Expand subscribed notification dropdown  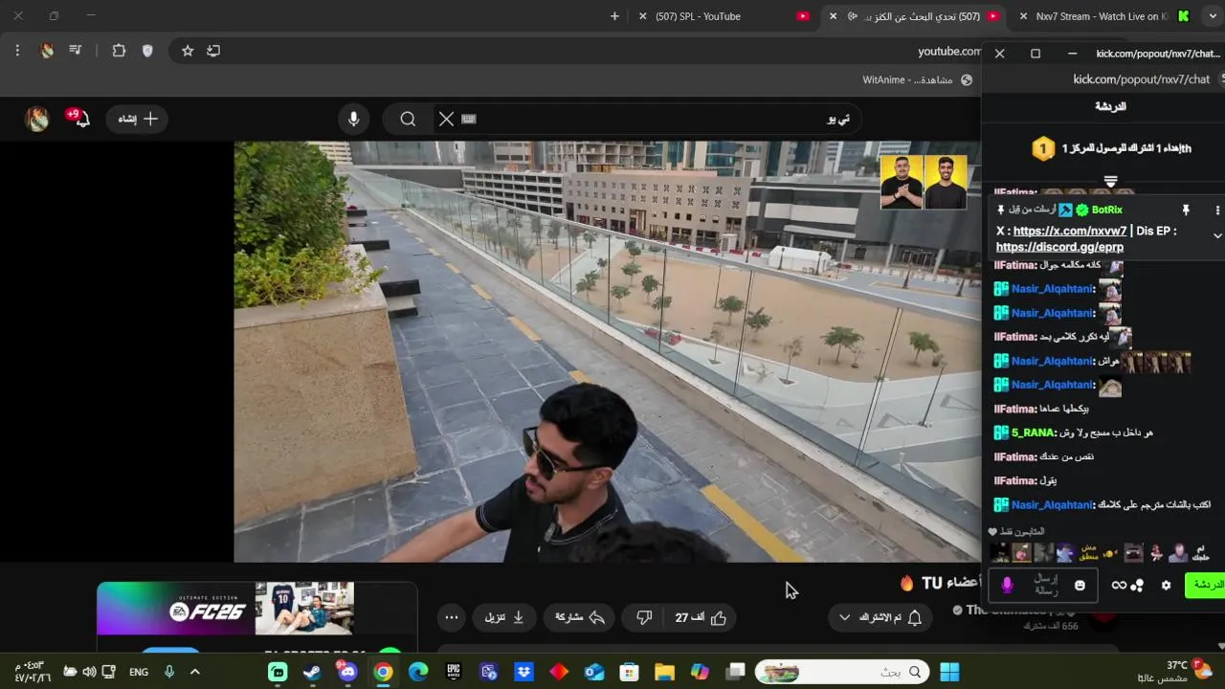point(880,617)
